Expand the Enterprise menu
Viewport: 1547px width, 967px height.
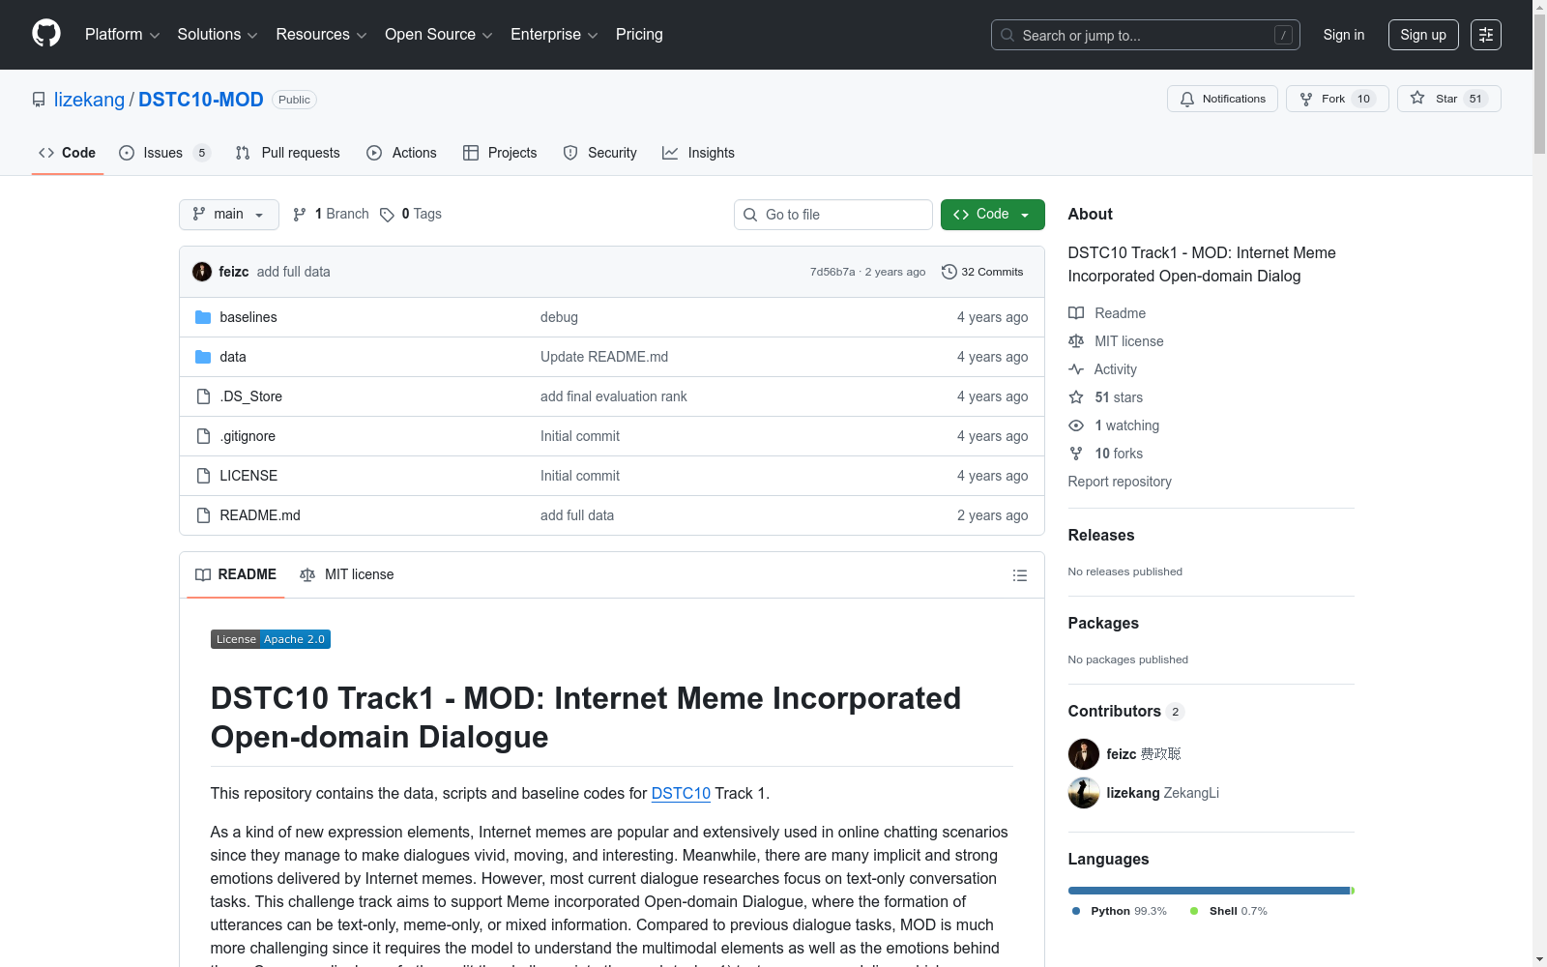pyautogui.click(x=554, y=35)
